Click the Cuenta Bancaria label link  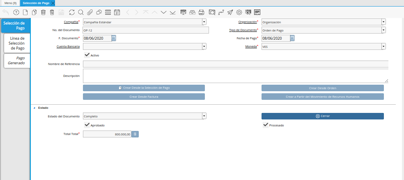(68, 47)
